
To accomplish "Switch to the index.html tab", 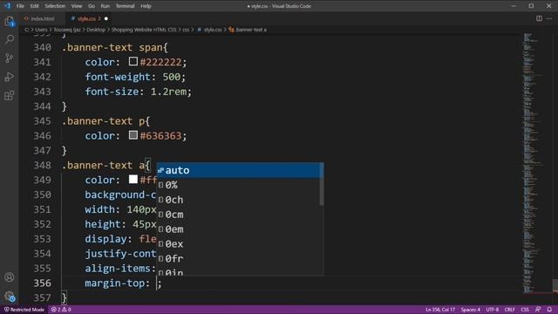I will click(x=43, y=18).
